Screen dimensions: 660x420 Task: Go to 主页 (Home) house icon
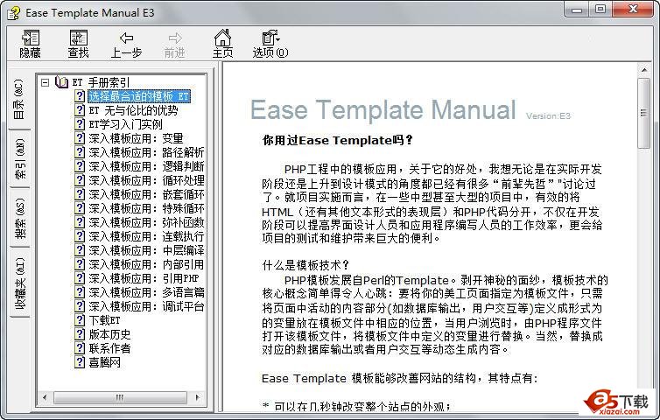tap(222, 38)
